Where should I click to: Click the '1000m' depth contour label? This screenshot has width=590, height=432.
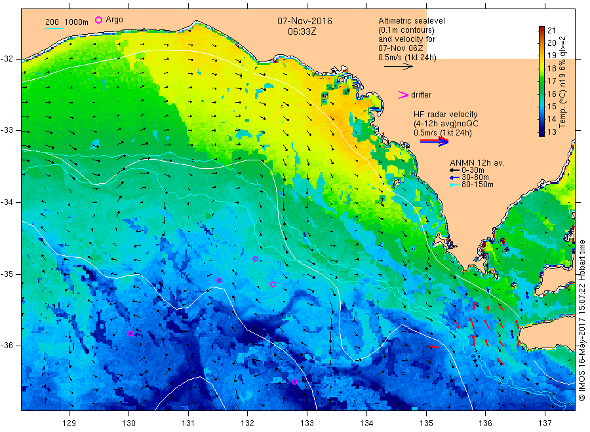(77, 22)
